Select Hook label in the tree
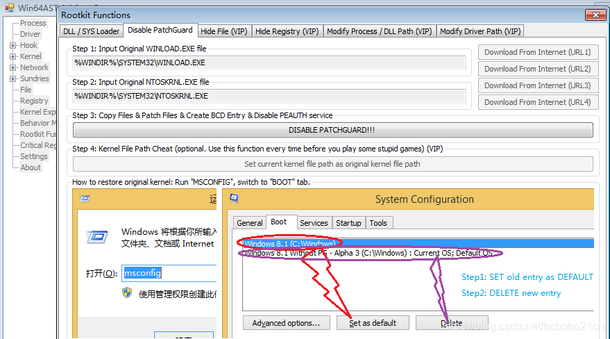The width and height of the screenshot is (610, 339). [28, 46]
